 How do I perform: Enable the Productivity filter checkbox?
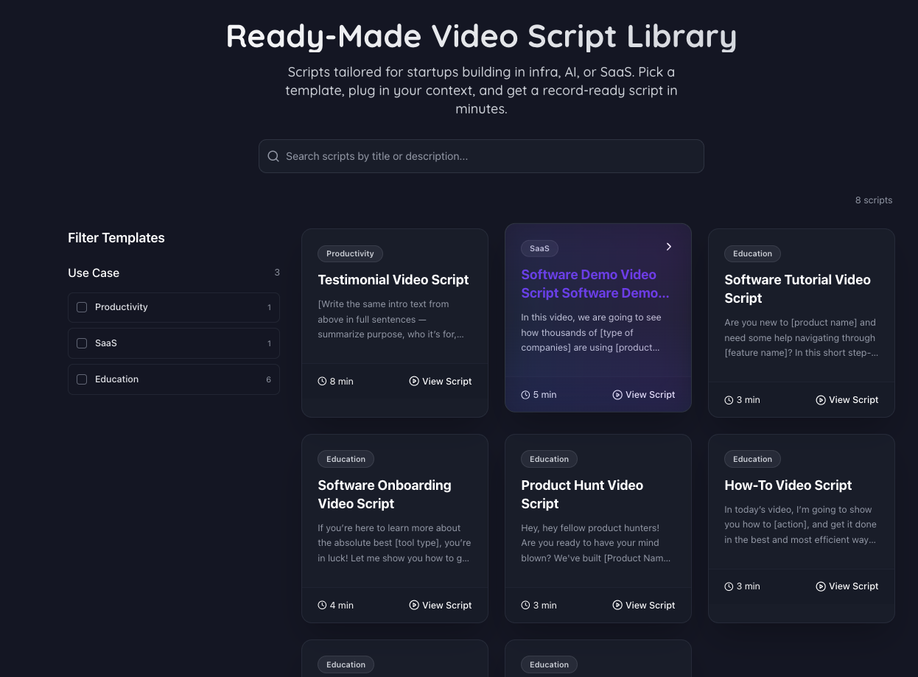82,307
